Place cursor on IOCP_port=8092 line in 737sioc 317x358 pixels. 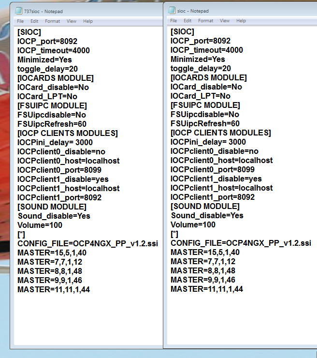pos(47,41)
